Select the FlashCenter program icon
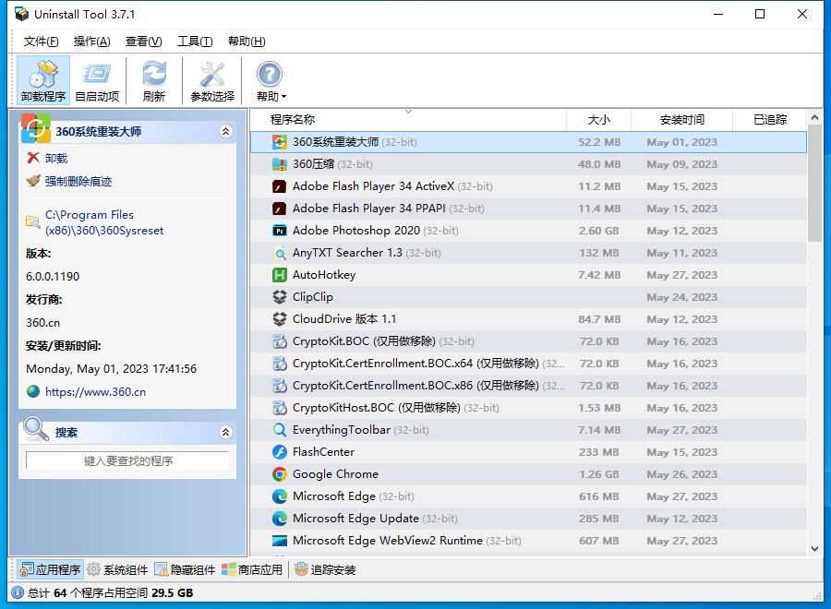This screenshot has width=831, height=609. click(279, 452)
